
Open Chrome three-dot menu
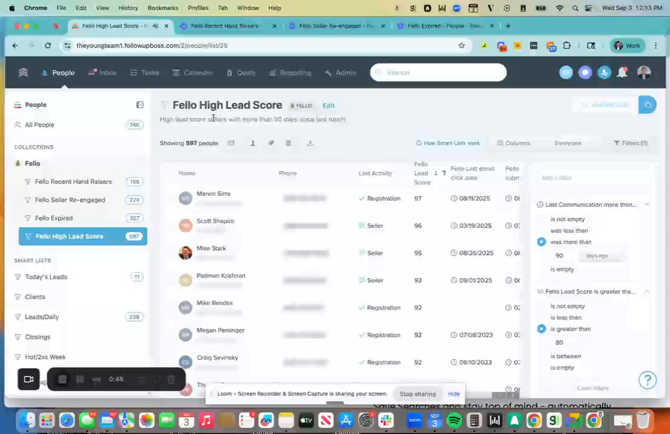click(x=656, y=45)
